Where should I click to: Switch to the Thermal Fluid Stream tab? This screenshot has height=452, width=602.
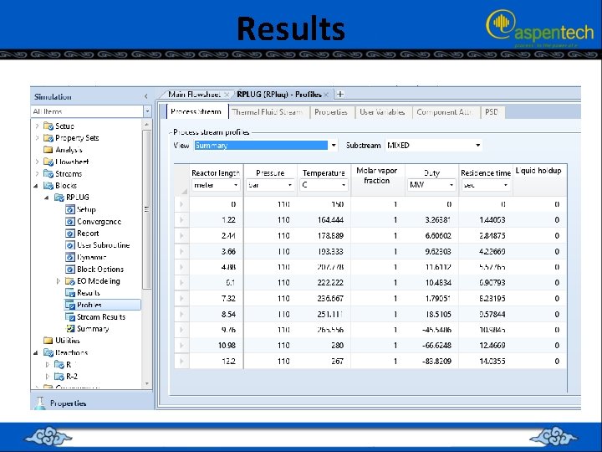coord(268,112)
